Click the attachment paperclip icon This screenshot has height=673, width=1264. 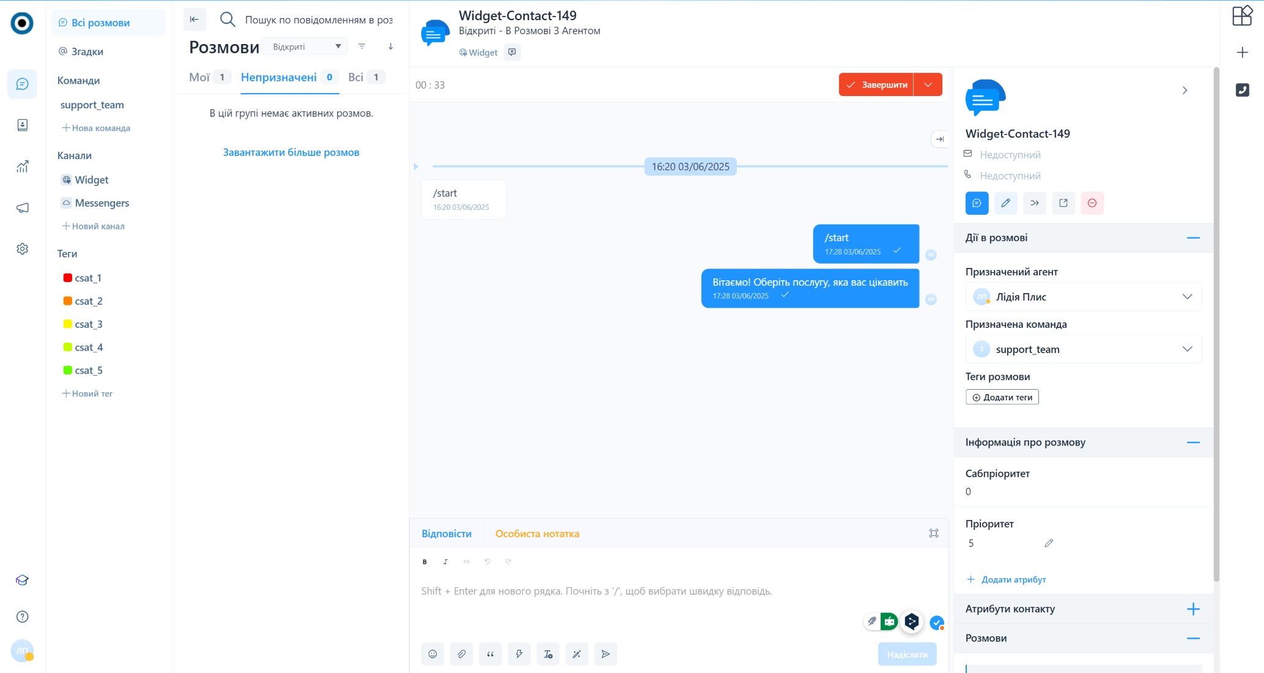[x=461, y=653]
